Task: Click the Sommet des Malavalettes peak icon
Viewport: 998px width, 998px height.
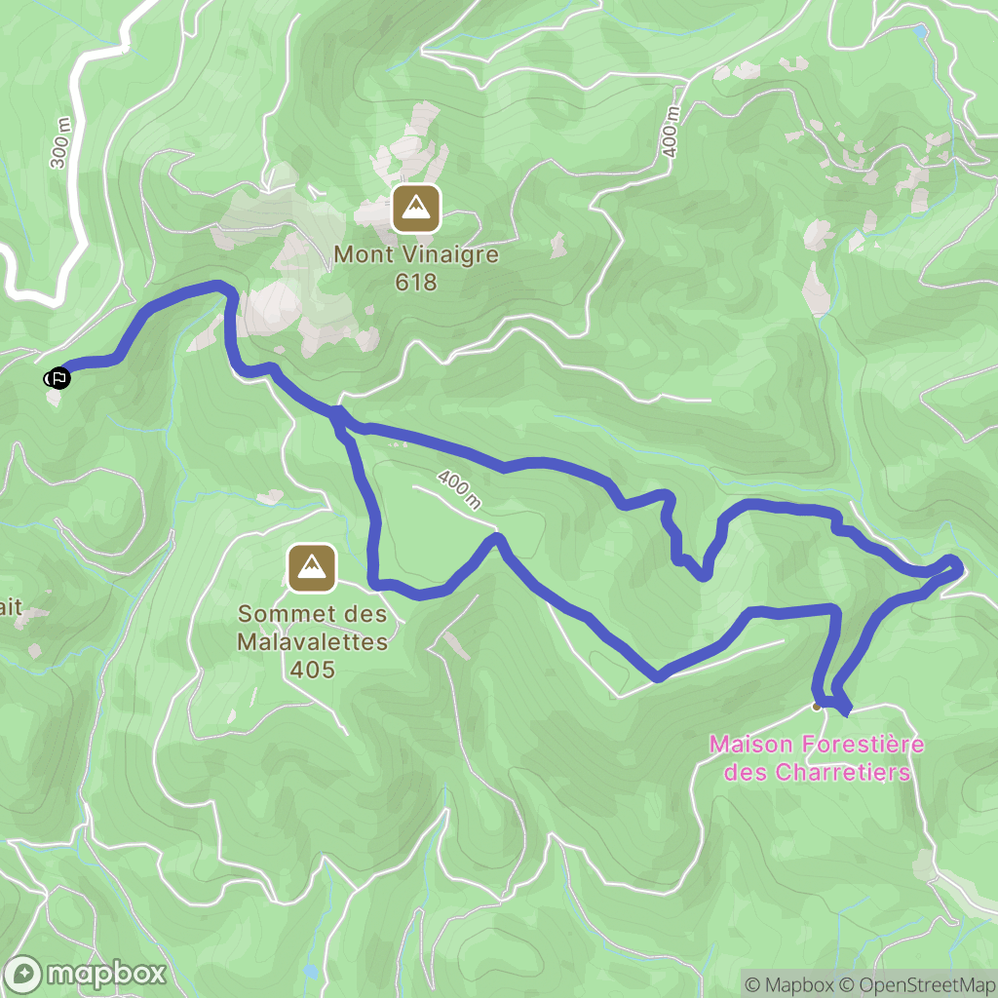Action: 312,568
